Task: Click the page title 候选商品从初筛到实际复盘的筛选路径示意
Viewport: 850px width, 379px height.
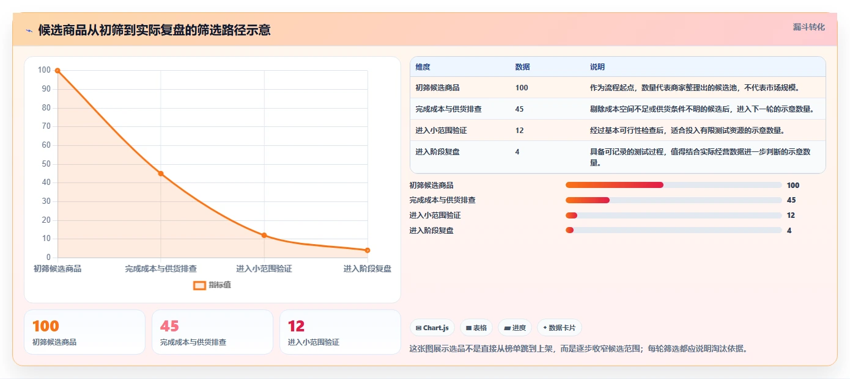Action: [x=154, y=30]
